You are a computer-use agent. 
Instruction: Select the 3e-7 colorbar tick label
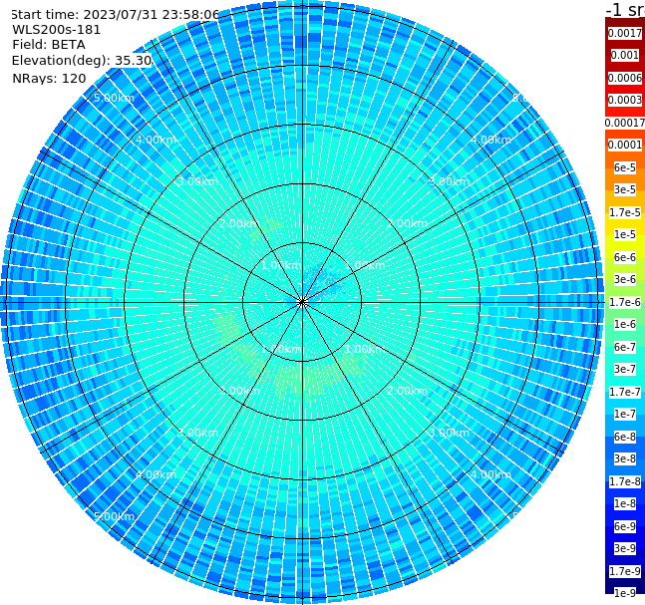point(625,369)
